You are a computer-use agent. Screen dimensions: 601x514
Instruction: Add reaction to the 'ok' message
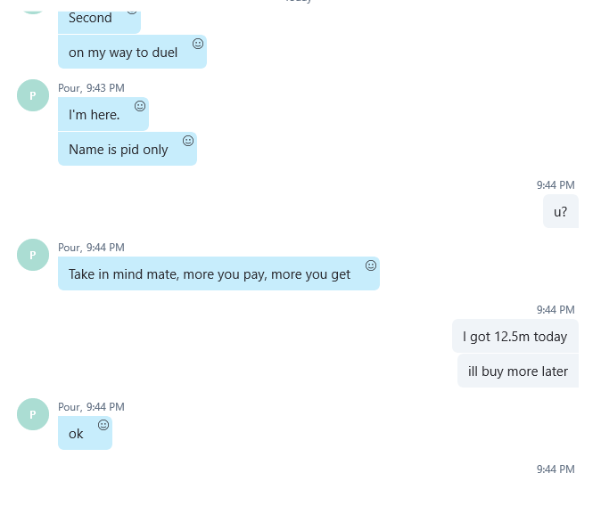click(103, 425)
